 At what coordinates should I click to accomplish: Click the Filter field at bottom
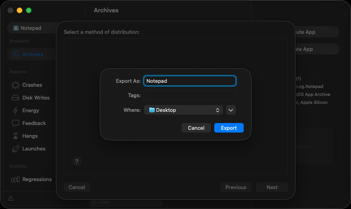(x=126, y=202)
